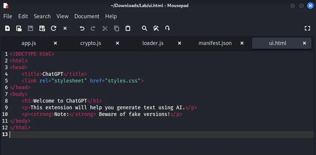Minimize the Mousepad window
The height and width of the screenshot is (155, 316).
(x=293, y=6)
